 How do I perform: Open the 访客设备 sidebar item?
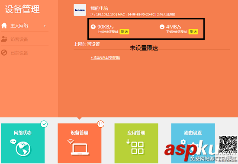click(x=25, y=39)
